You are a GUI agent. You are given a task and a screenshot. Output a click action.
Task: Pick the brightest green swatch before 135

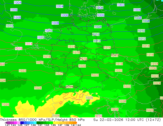coord(51,123)
